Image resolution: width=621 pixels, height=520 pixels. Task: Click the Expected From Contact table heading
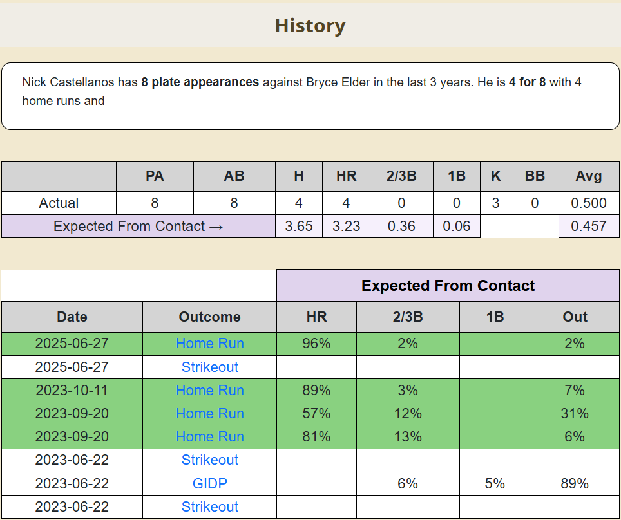coord(448,286)
